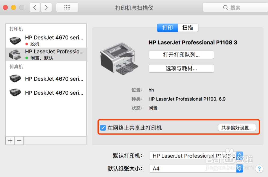Click the forward navigation arrow

pos(46,8)
